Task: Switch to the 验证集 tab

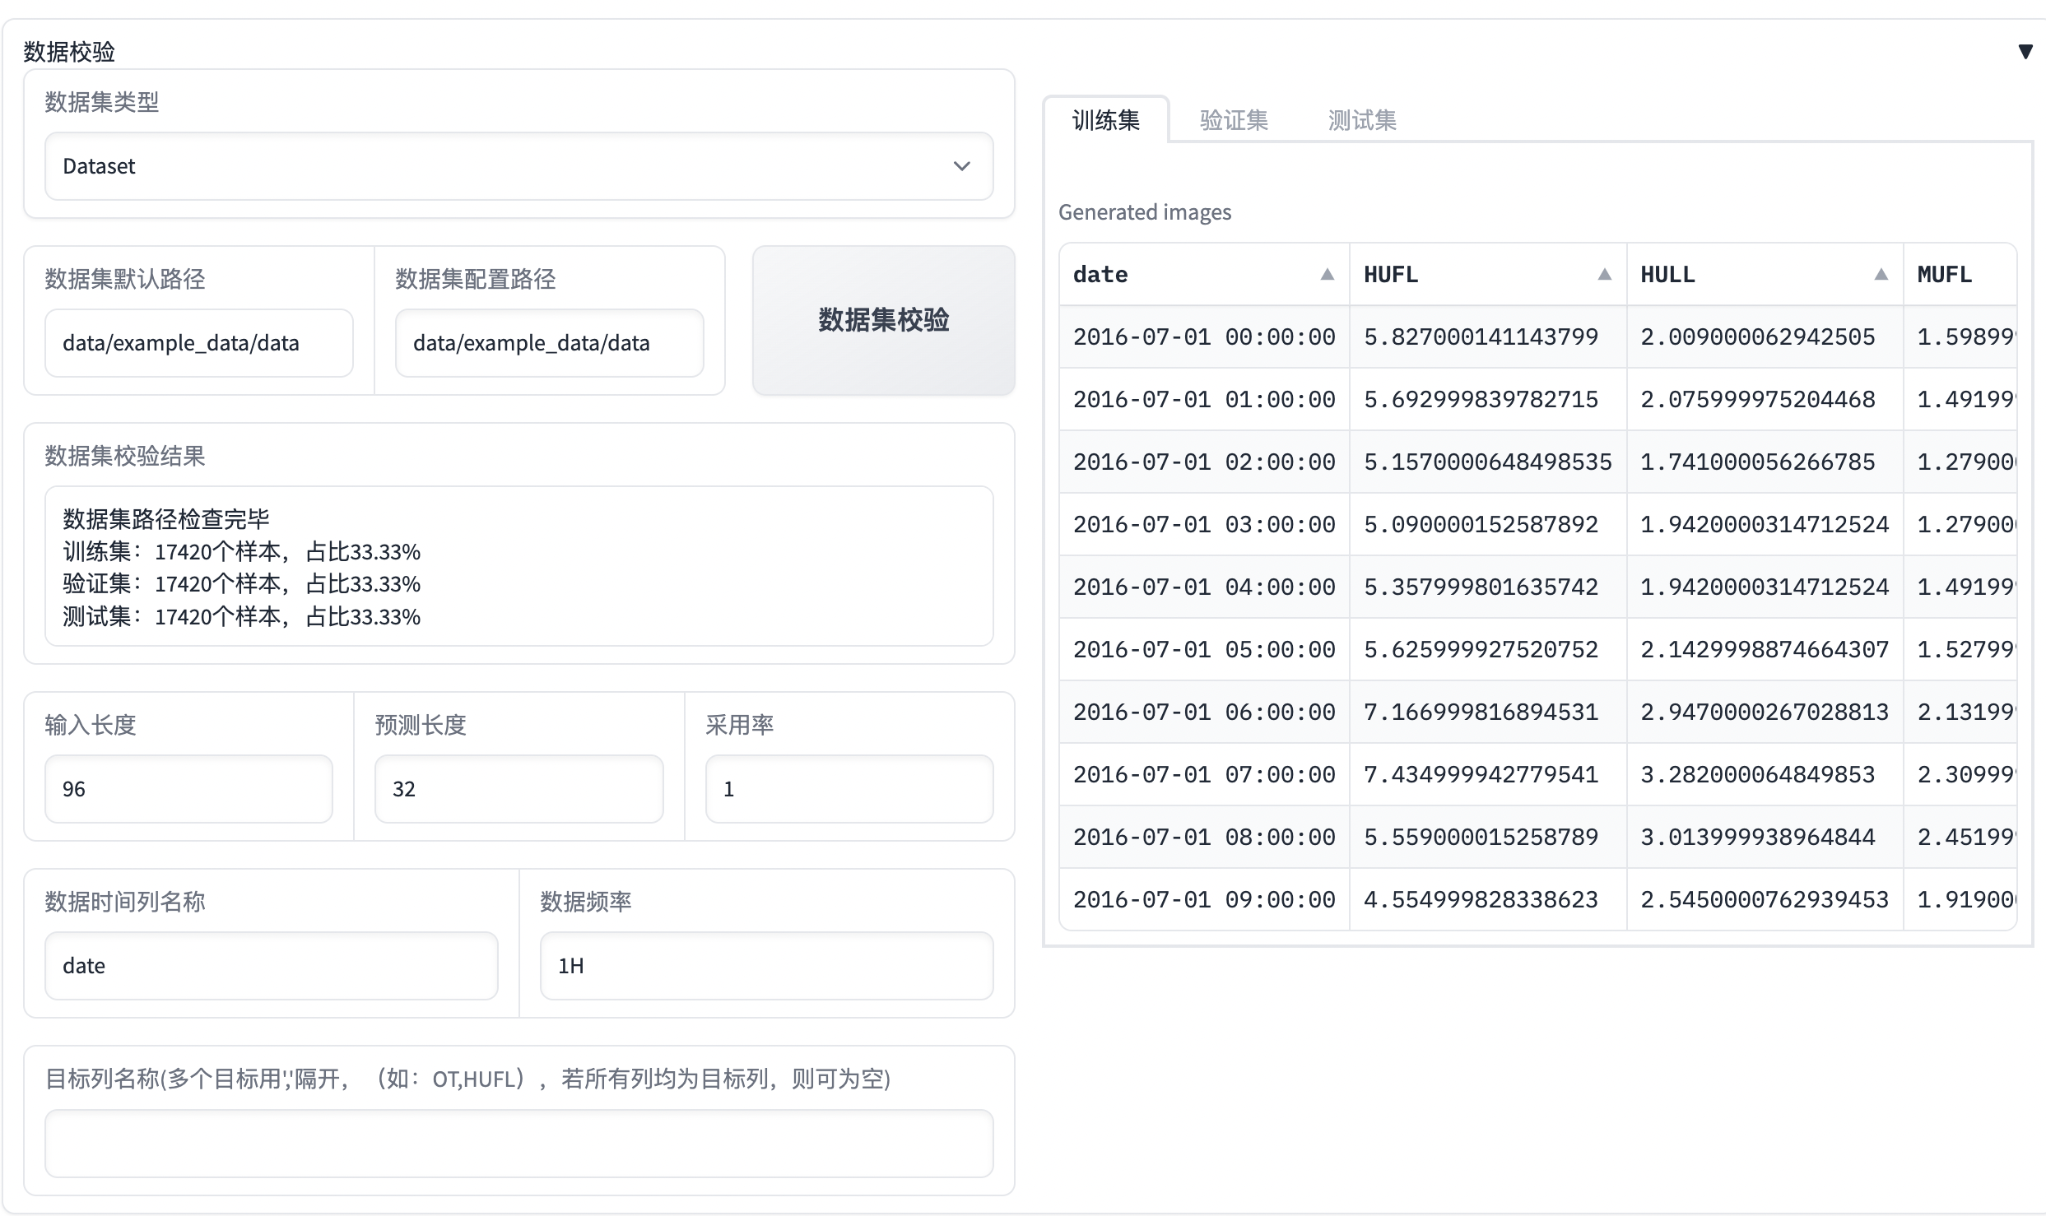Action: pyautogui.click(x=1233, y=119)
